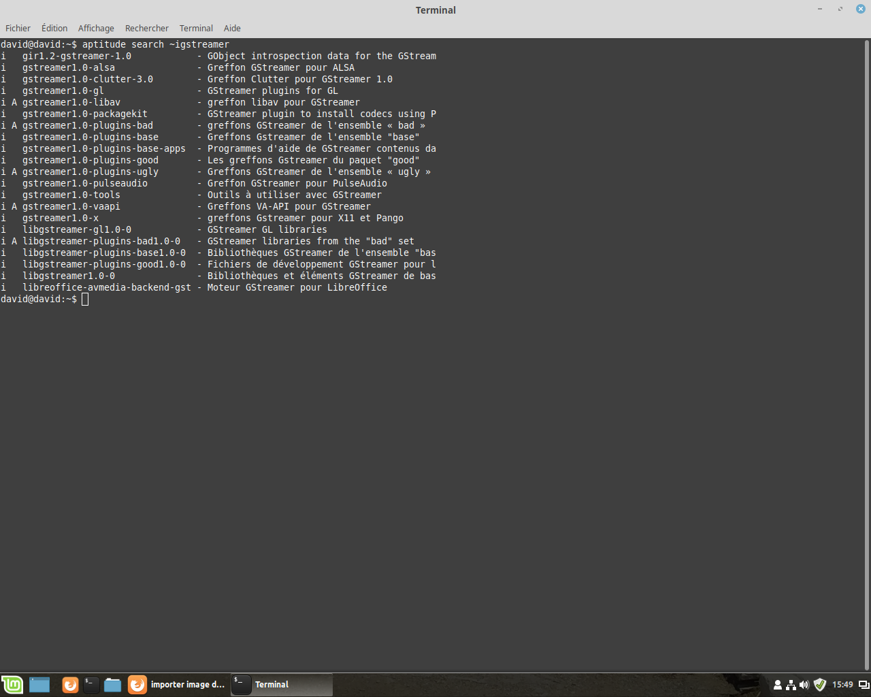Click the "libgstreamer-plugins-base1.0-0" package name
Screen dimensions: 871x697
(104, 253)
